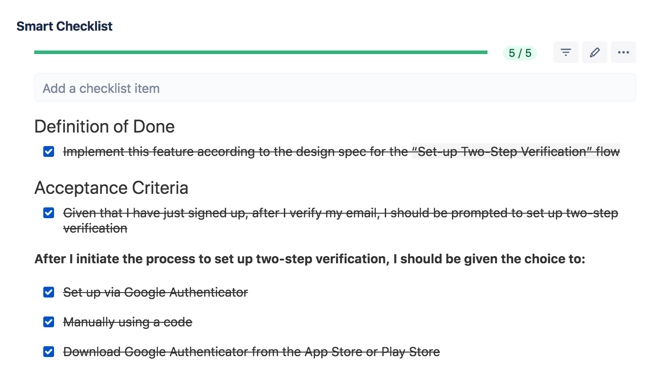This screenshot has width=656, height=385.
Task: Click the Manually using a code text
Action: point(128,322)
